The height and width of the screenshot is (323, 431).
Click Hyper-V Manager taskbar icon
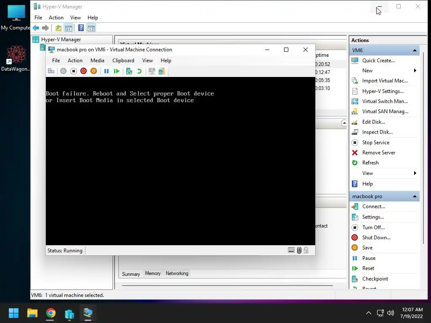coord(69,314)
